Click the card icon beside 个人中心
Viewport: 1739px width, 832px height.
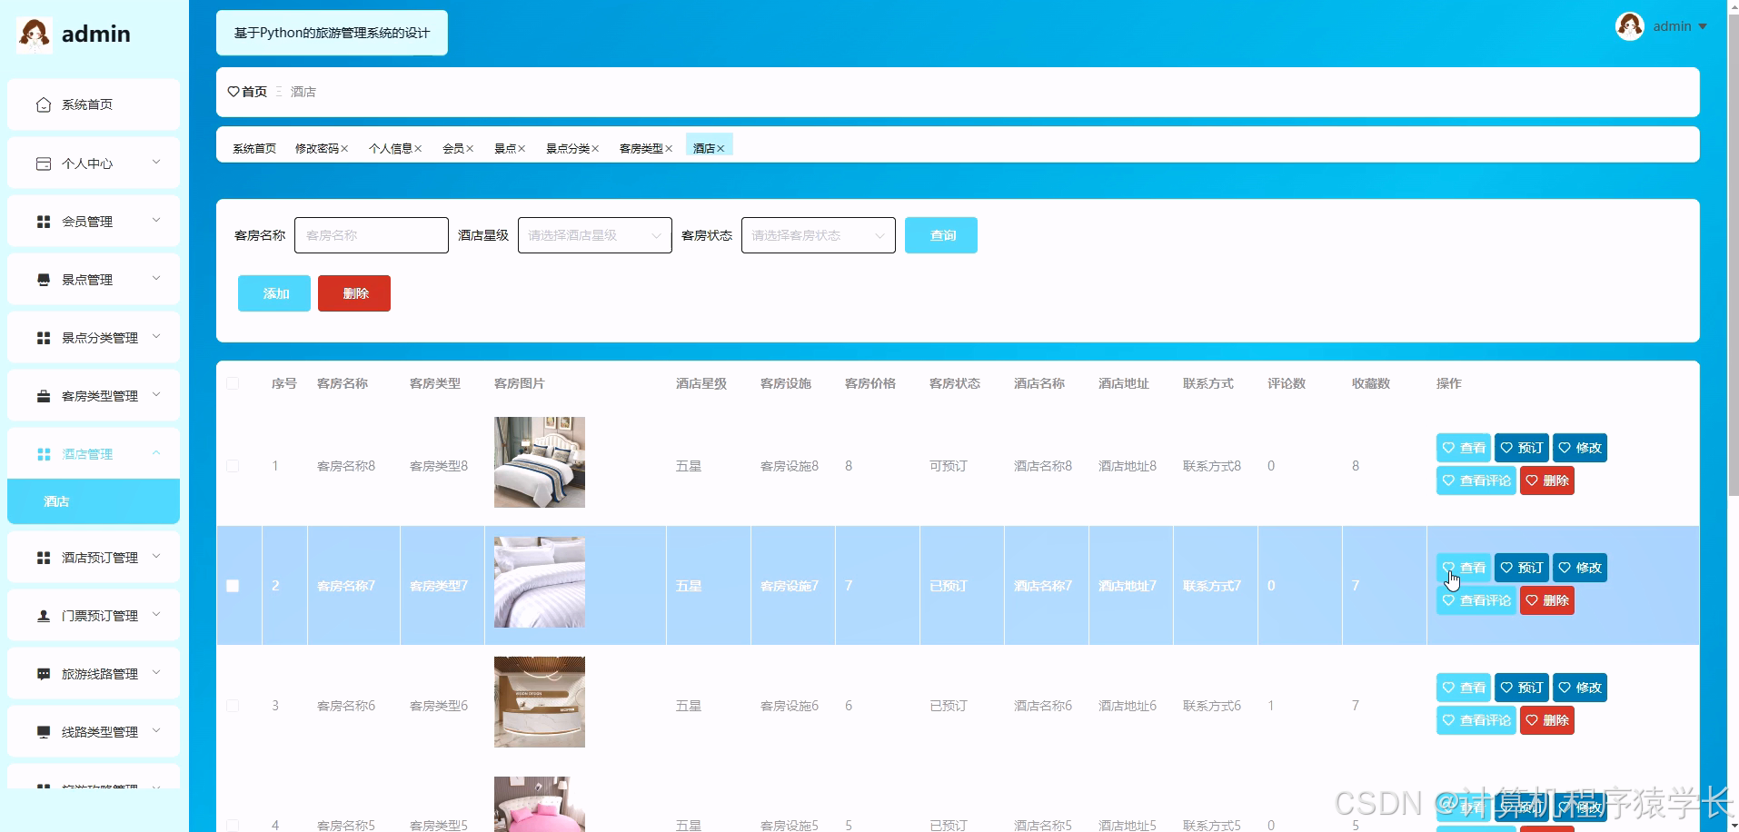coord(43,163)
